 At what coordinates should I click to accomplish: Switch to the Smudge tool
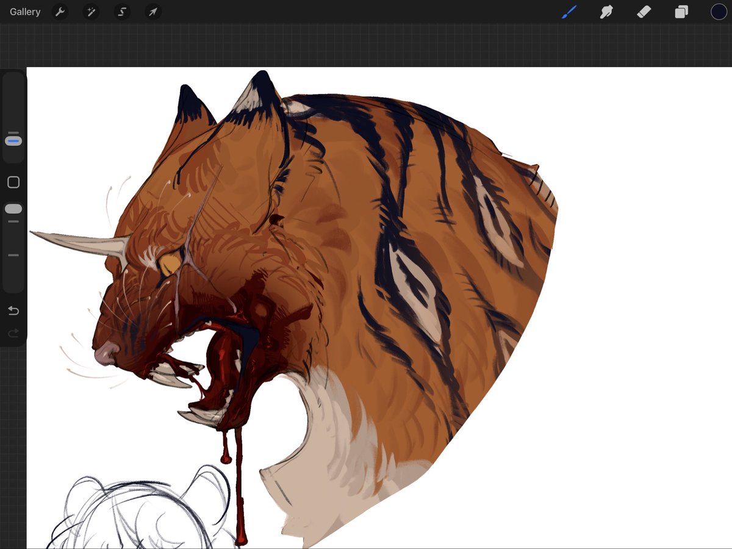click(x=606, y=12)
